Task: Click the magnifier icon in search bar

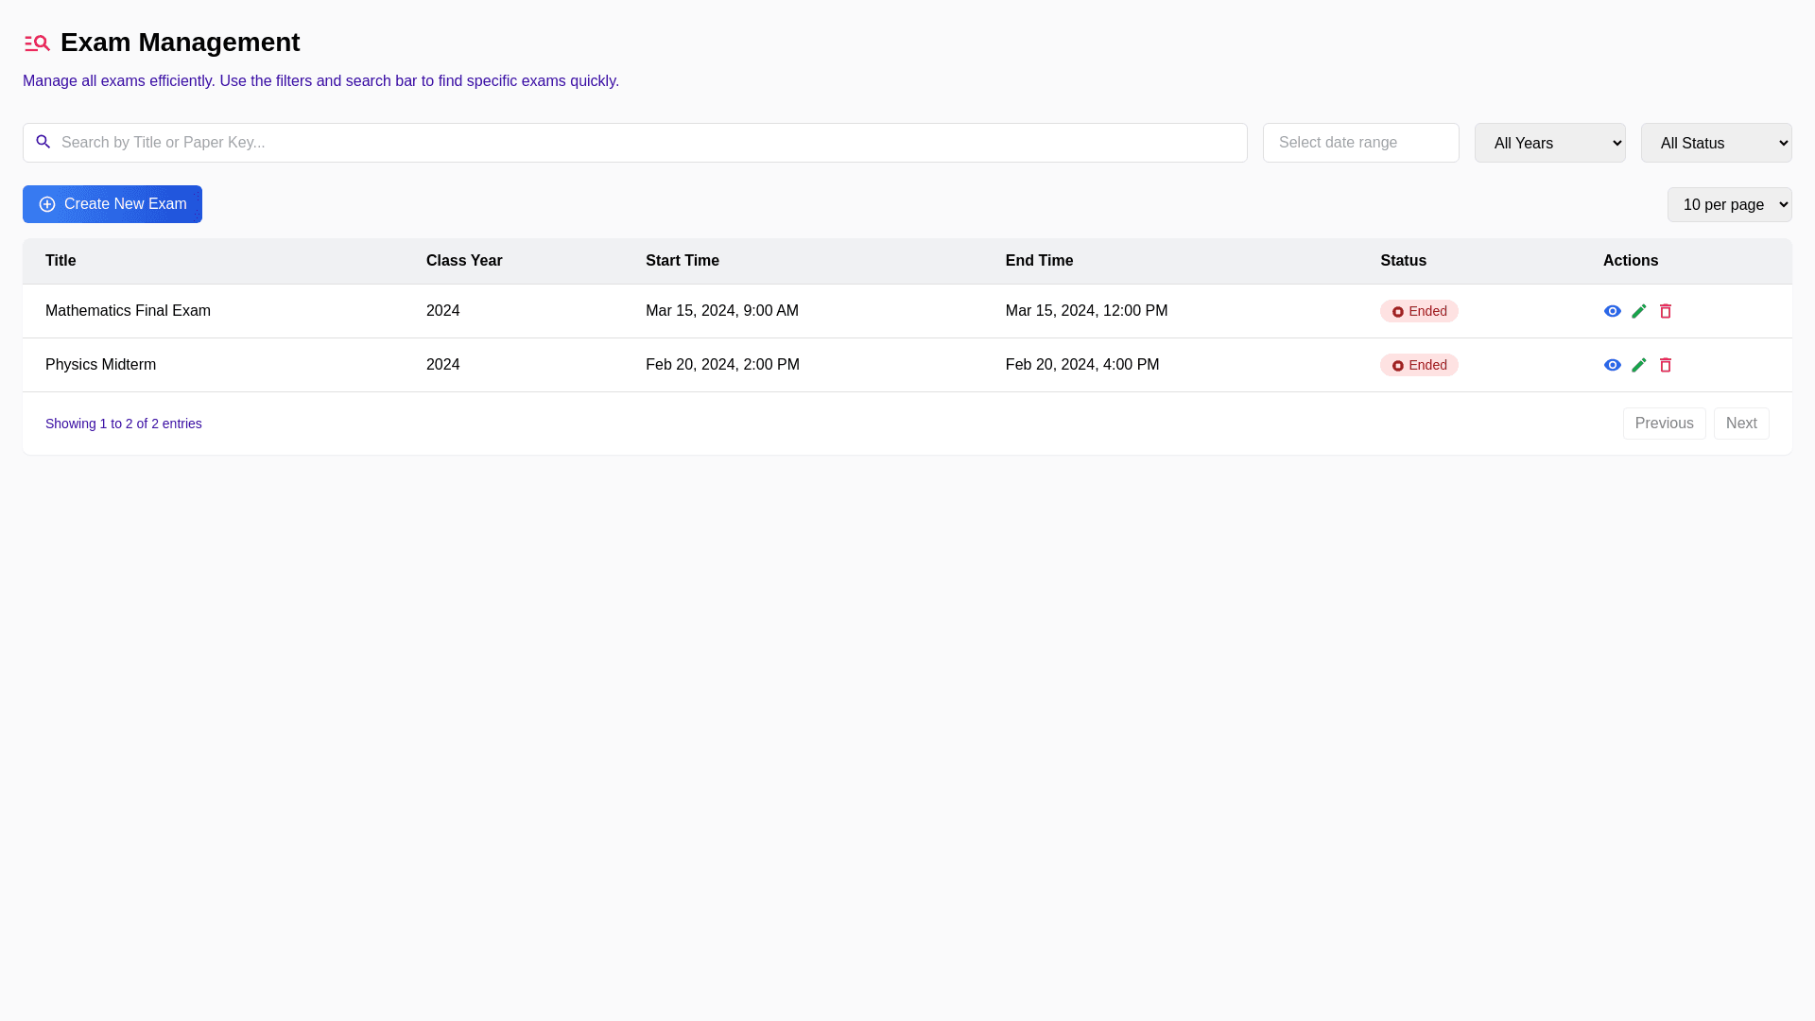Action: 43,142
